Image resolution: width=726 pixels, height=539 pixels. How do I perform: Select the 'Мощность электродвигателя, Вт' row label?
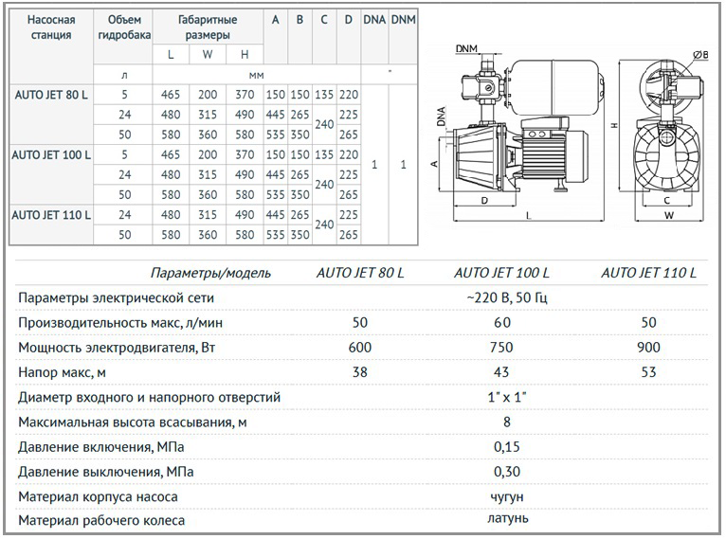pyautogui.click(x=117, y=348)
